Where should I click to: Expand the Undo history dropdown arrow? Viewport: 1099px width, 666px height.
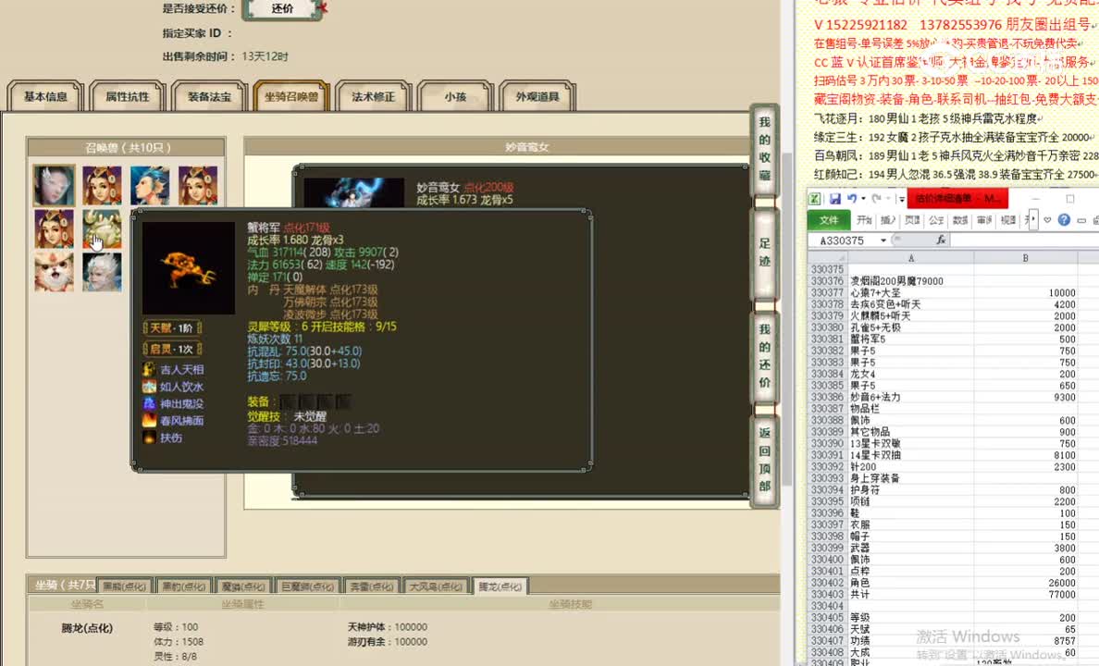point(862,199)
